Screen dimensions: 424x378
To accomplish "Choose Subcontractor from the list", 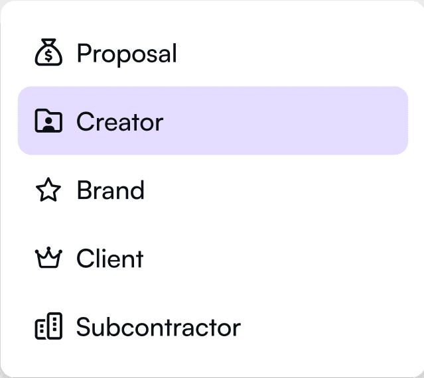I will pos(213,326).
